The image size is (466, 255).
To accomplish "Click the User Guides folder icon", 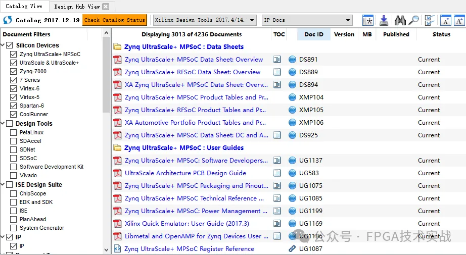I will 117,148.
